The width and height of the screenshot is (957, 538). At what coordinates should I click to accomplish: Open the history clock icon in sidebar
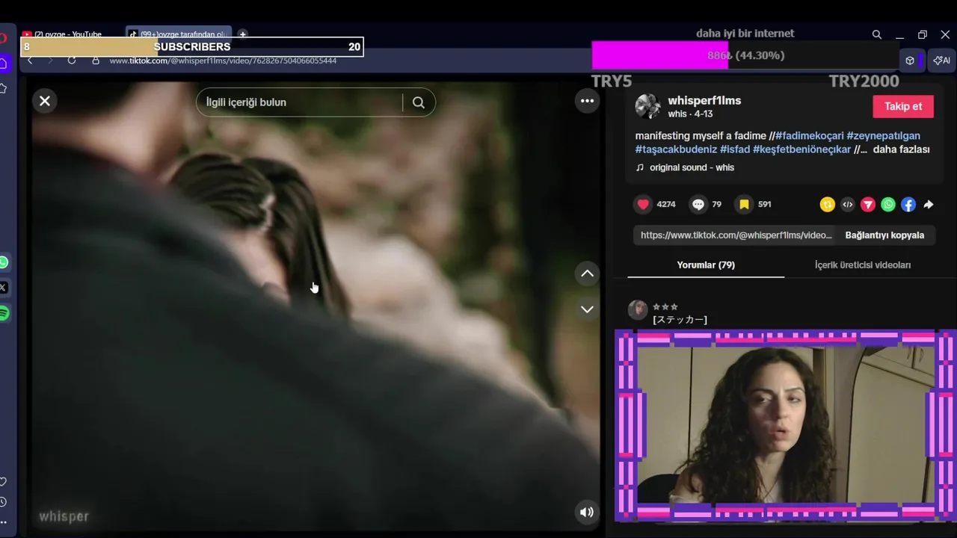point(4,502)
